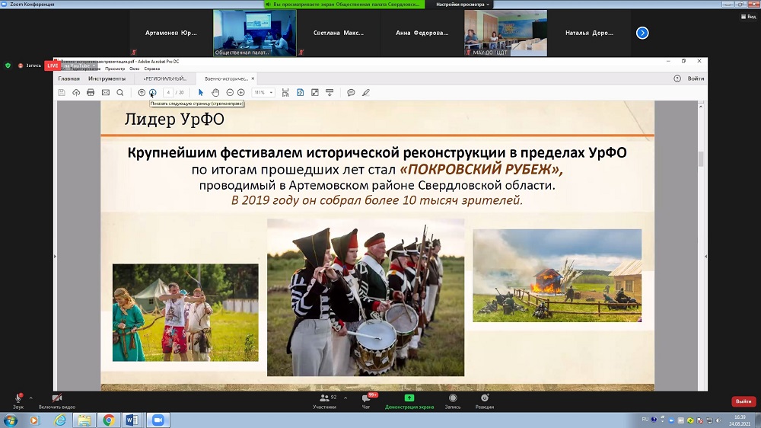
Task: Expand the left navigation pane arrow
Action: 55,256
